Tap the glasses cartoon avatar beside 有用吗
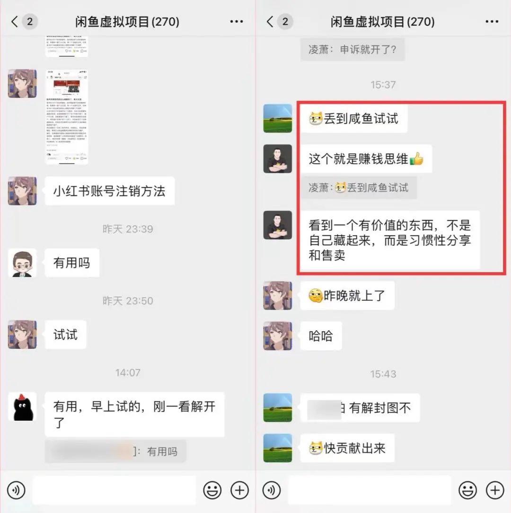The image size is (511, 513). [22, 263]
